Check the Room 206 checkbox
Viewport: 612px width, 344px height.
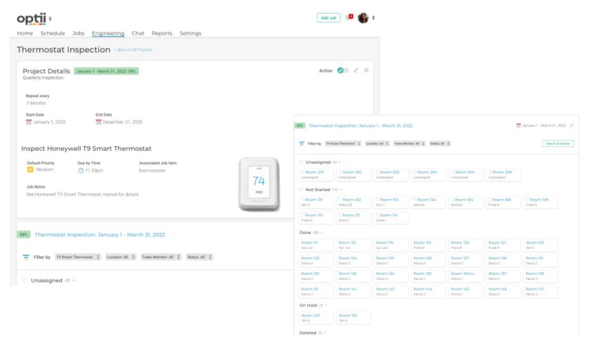490,172
